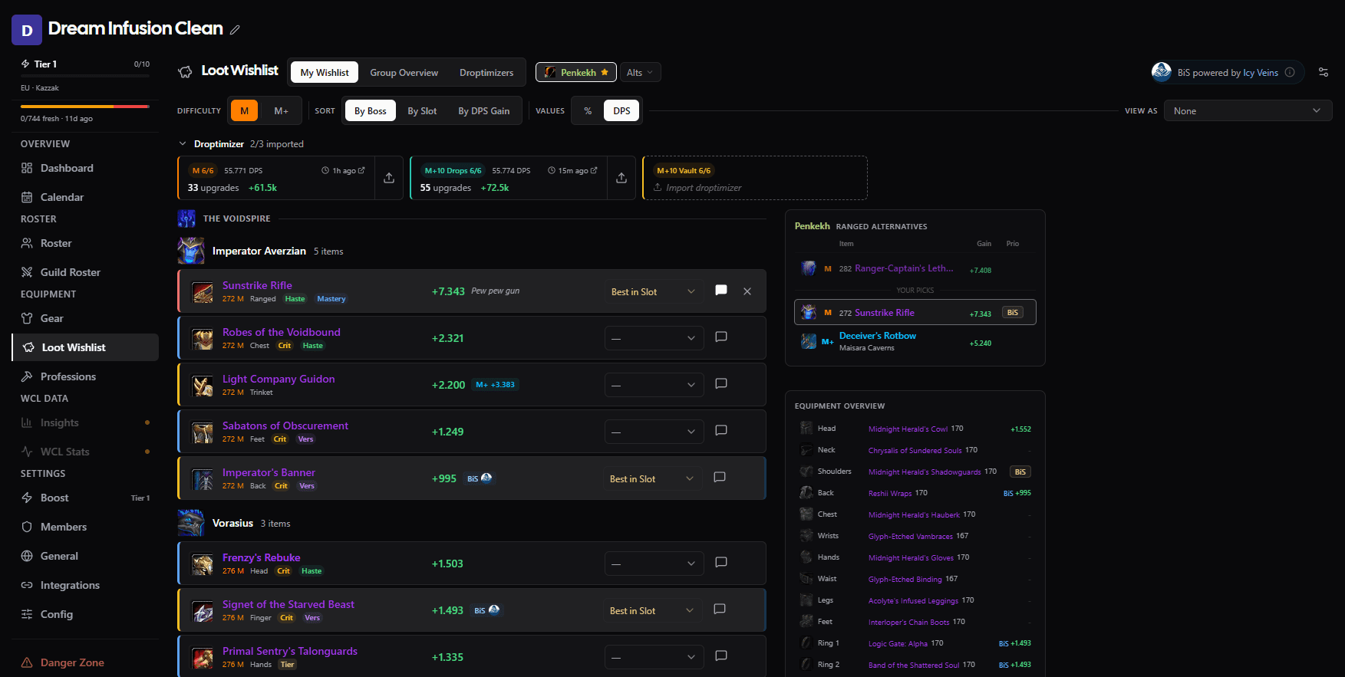Remove Sunstrike Rifle selection with X icon
This screenshot has width=1345, height=677.
click(747, 291)
